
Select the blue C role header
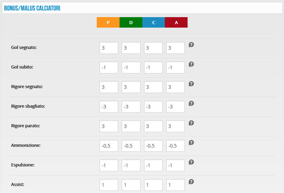(x=154, y=22)
